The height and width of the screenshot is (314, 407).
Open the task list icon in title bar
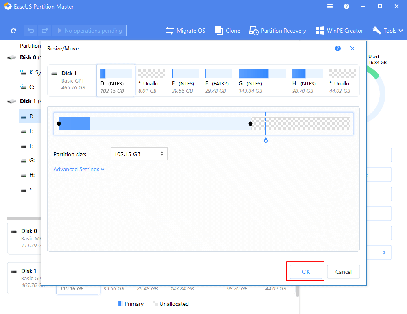(330, 7)
